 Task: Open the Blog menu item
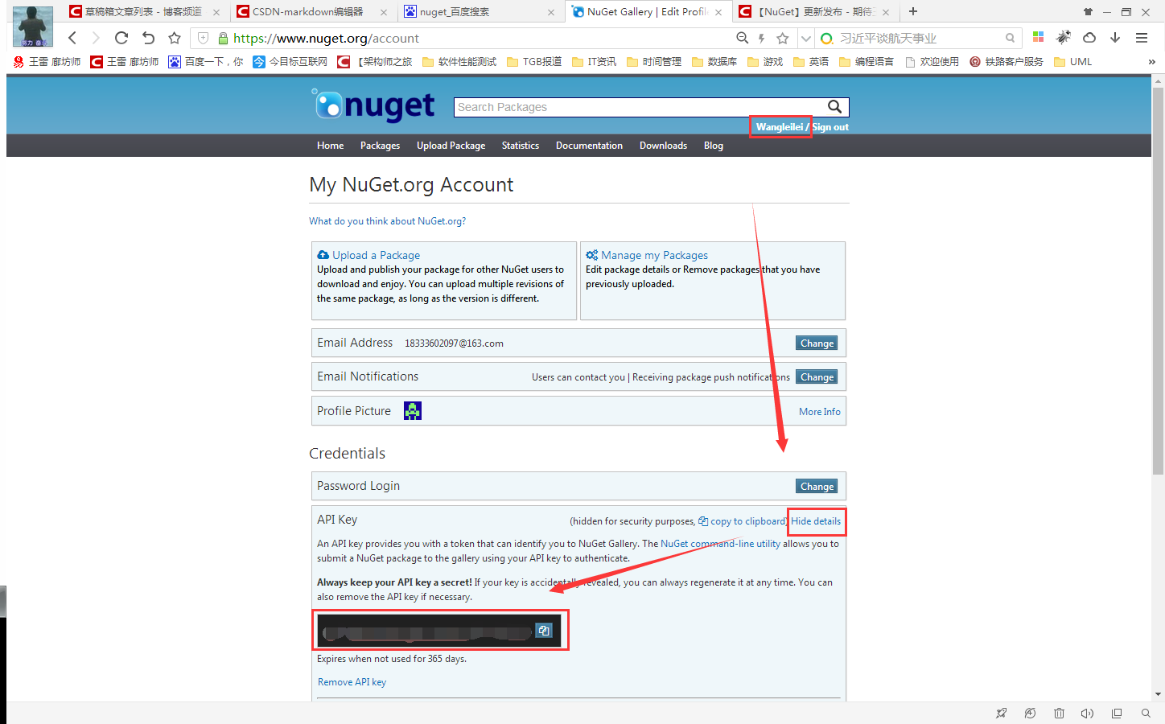(x=714, y=146)
